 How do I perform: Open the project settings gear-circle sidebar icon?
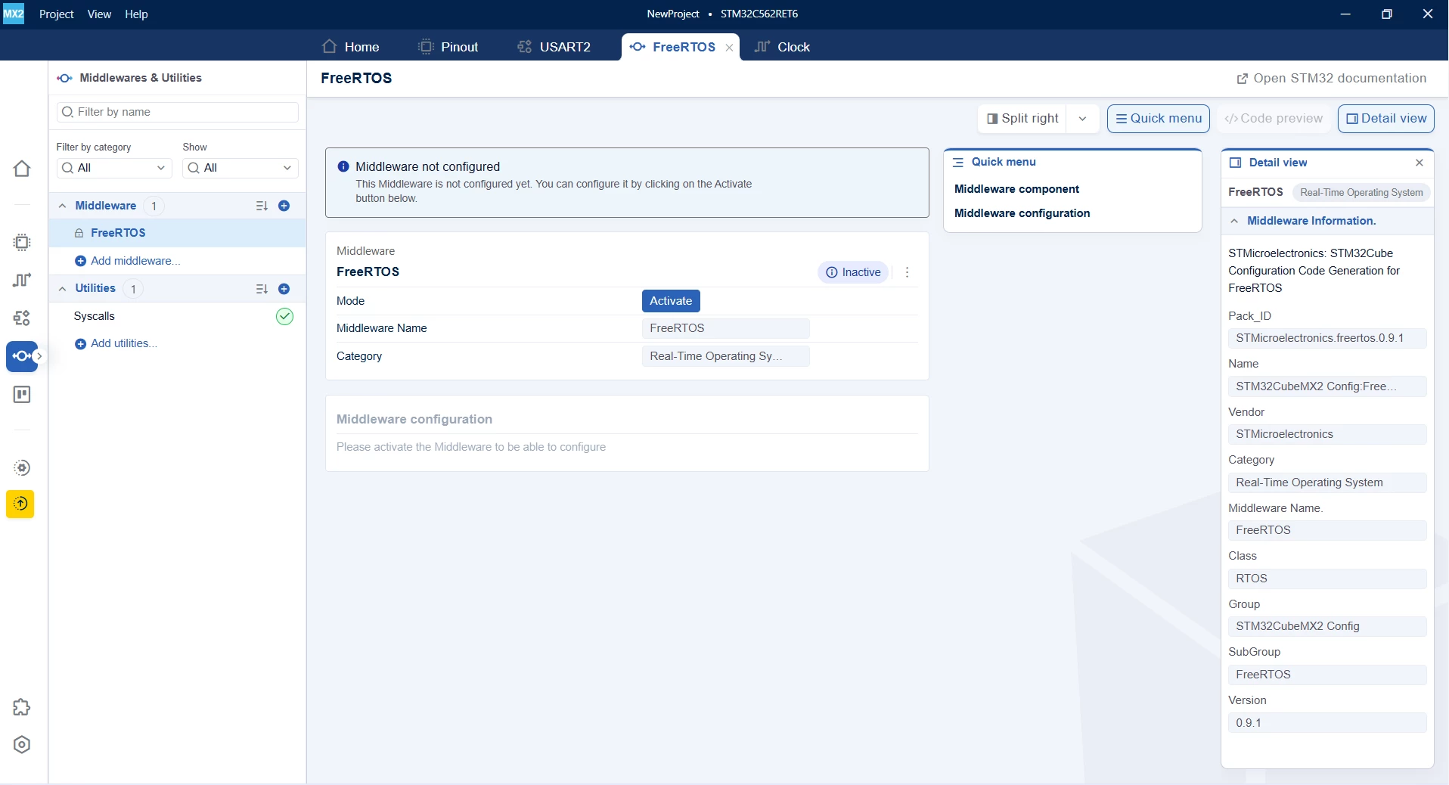[x=22, y=467]
